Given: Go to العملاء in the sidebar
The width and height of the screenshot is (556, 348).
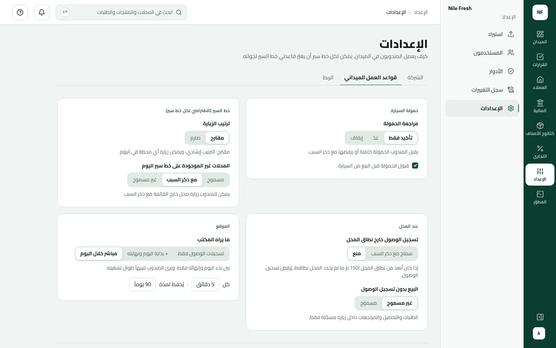Looking at the screenshot, I should (x=540, y=83).
